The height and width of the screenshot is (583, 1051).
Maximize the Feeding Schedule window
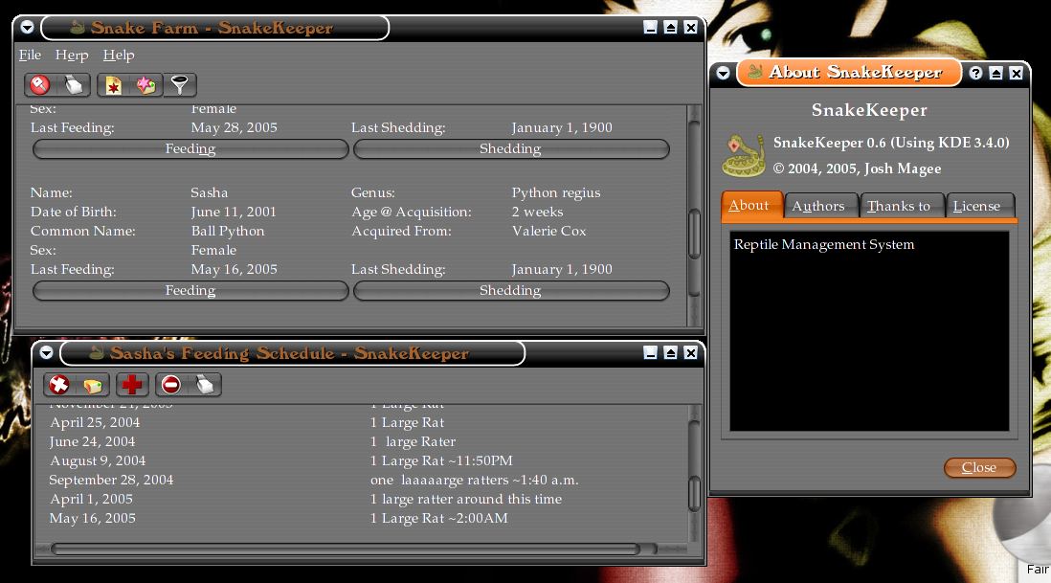click(670, 352)
